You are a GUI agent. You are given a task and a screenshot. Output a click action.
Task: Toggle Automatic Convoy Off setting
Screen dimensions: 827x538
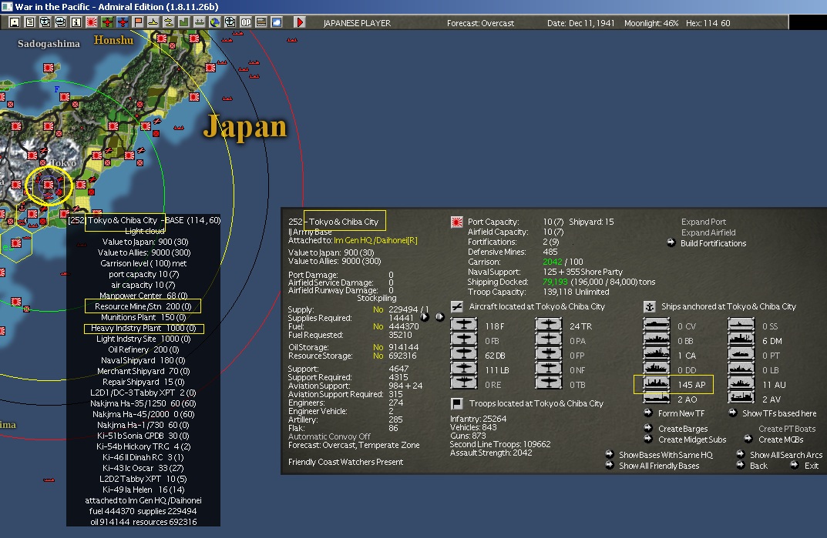point(329,436)
